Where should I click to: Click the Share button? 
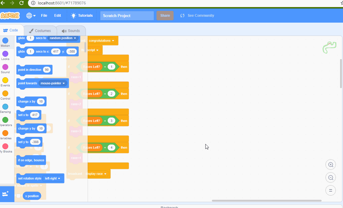click(165, 16)
